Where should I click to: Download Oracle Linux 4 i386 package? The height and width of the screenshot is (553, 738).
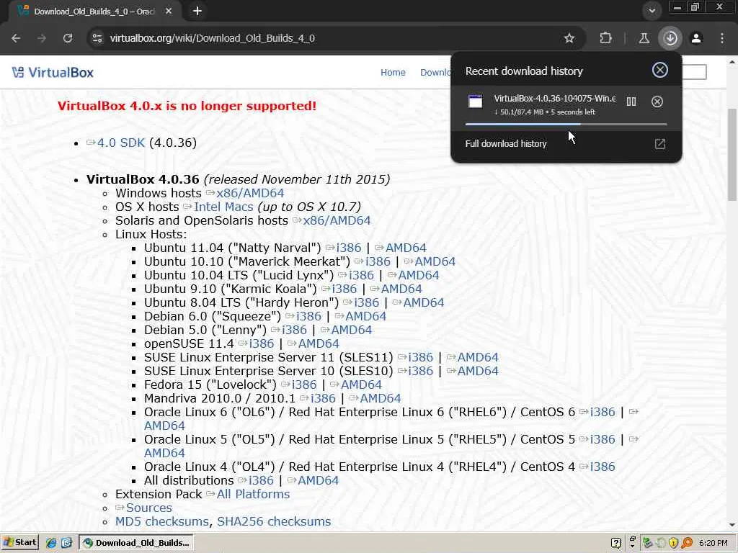coord(603,467)
